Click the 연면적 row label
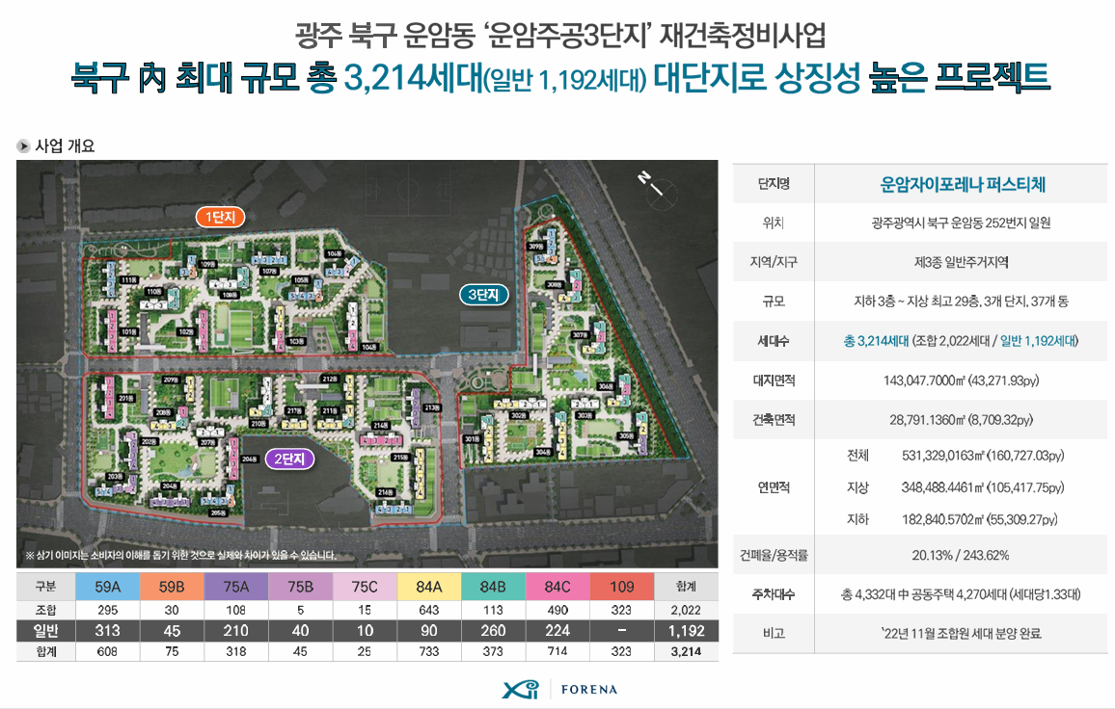Image resolution: width=1115 pixels, height=709 pixels. [774, 487]
